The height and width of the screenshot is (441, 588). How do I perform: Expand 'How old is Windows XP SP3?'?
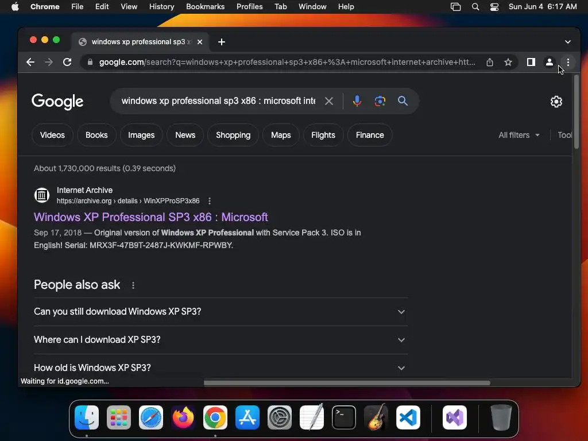click(221, 368)
